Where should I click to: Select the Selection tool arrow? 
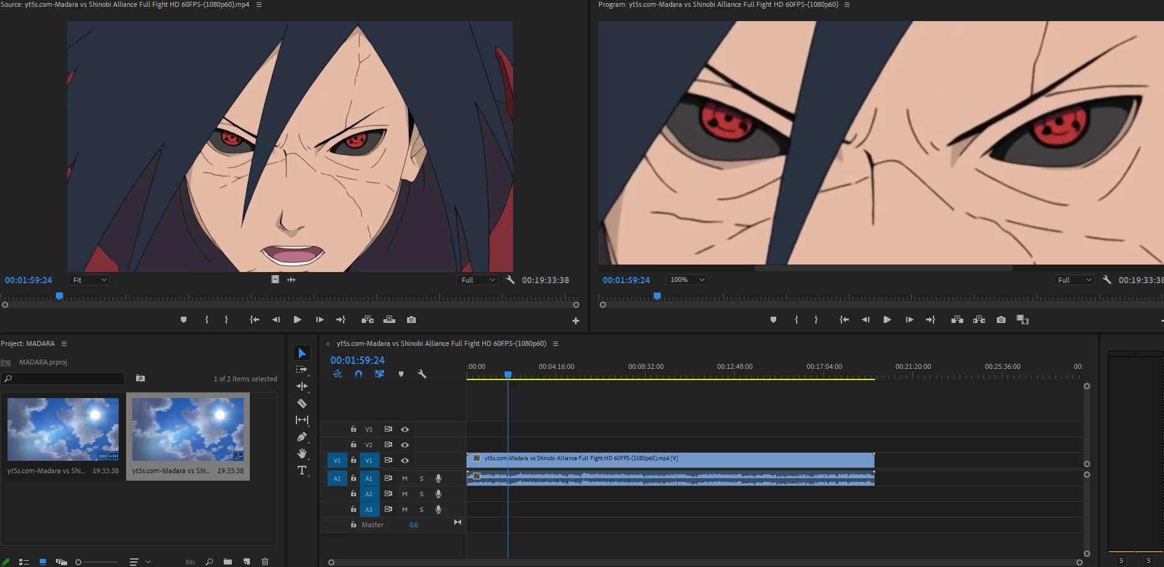coord(302,353)
